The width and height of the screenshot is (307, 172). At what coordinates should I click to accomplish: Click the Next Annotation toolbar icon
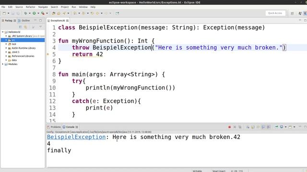point(75,13)
